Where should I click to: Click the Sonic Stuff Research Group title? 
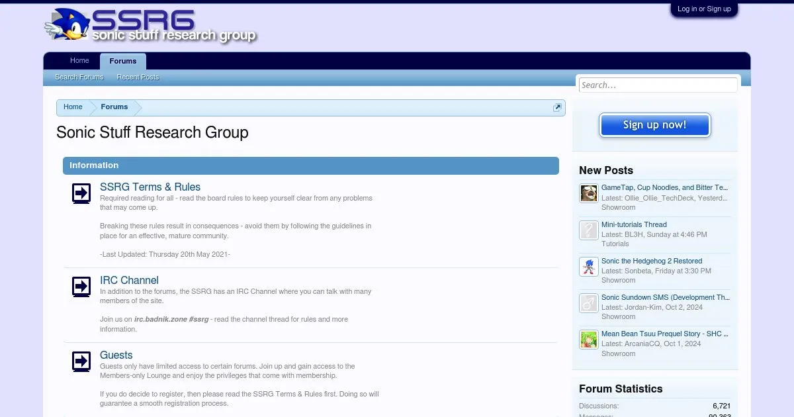coord(152,132)
